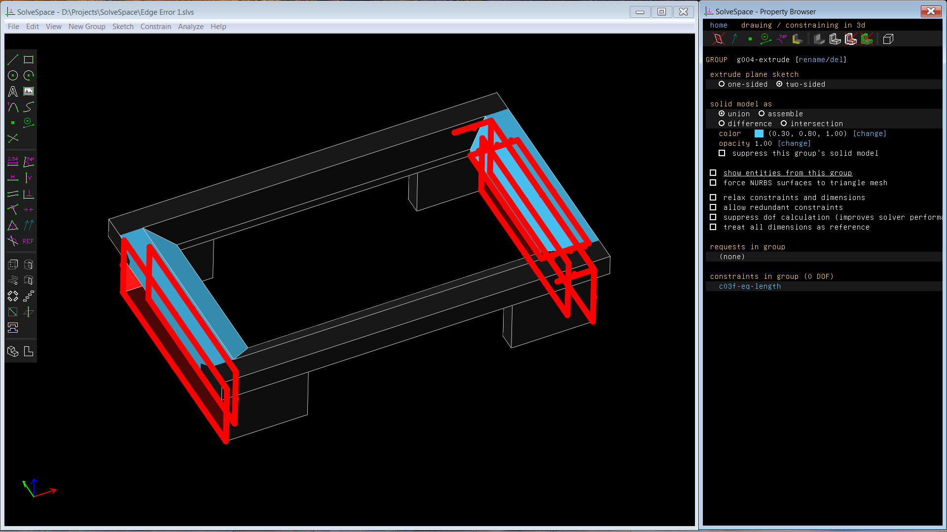Toggle point visibility in Property Browser toolbar
The image size is (947, 532).
click(749, 39)
